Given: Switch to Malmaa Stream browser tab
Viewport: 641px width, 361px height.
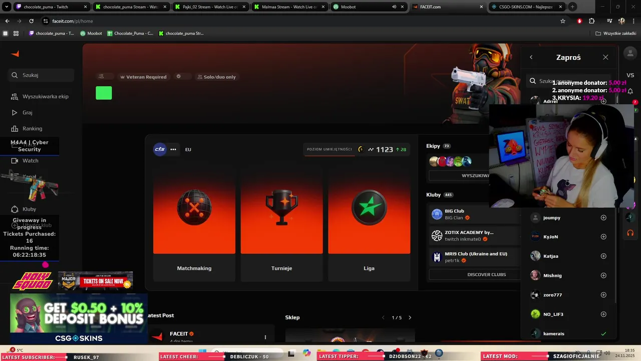Looking at the screenshot, I should (x=289, y=7).
